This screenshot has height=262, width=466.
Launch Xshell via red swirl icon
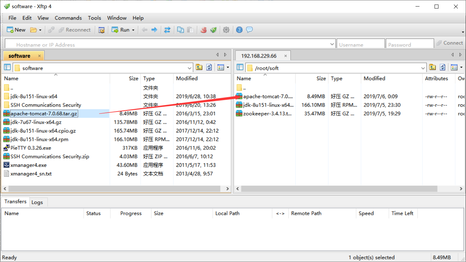pos(204,30)
